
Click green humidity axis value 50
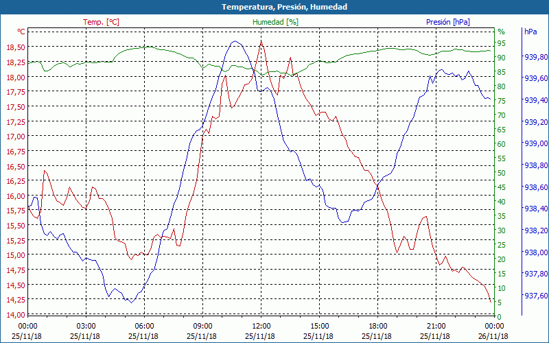click(x=502, y=173)
